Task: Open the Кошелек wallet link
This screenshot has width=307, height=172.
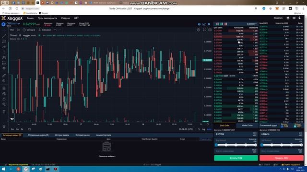Action: tap(278, 18)
